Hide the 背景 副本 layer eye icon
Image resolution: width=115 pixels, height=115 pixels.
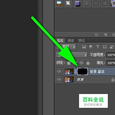(x=59, y=71)
